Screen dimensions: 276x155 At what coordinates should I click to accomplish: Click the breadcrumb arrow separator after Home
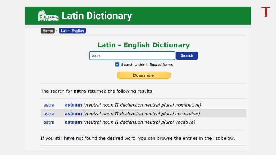click(x=57, y=31)
